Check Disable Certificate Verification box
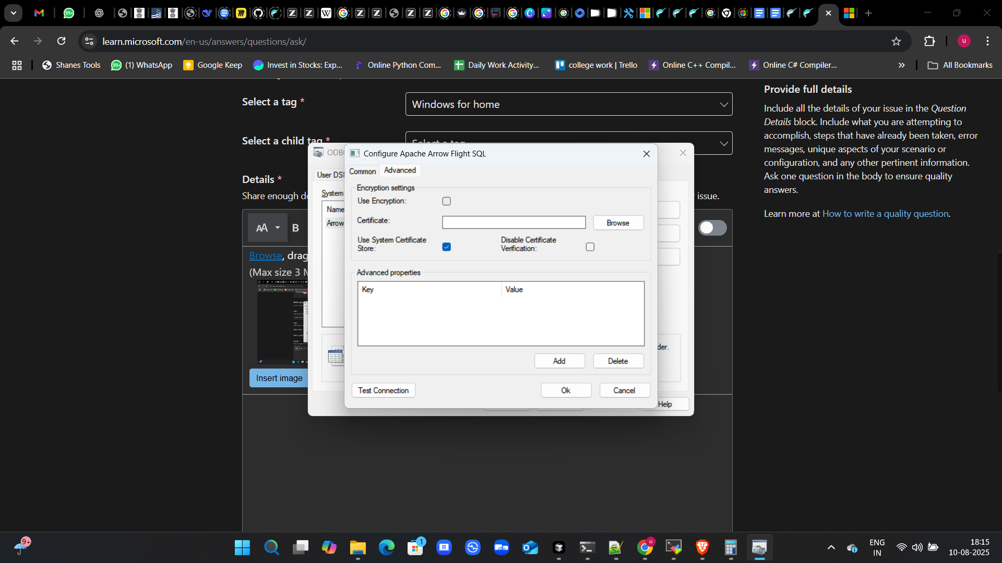Screen dimensions: 1002x563 590,247
